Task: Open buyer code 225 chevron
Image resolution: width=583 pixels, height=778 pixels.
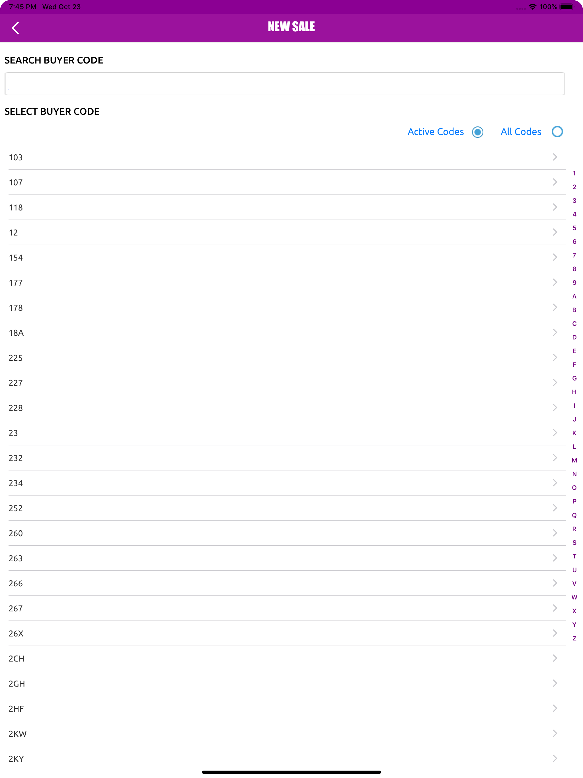Action: point(555,357)
